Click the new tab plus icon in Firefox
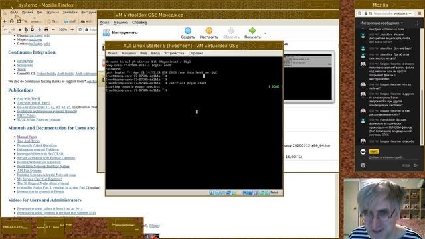The width and height of the screenshot is (425, 239). point(5,21)
